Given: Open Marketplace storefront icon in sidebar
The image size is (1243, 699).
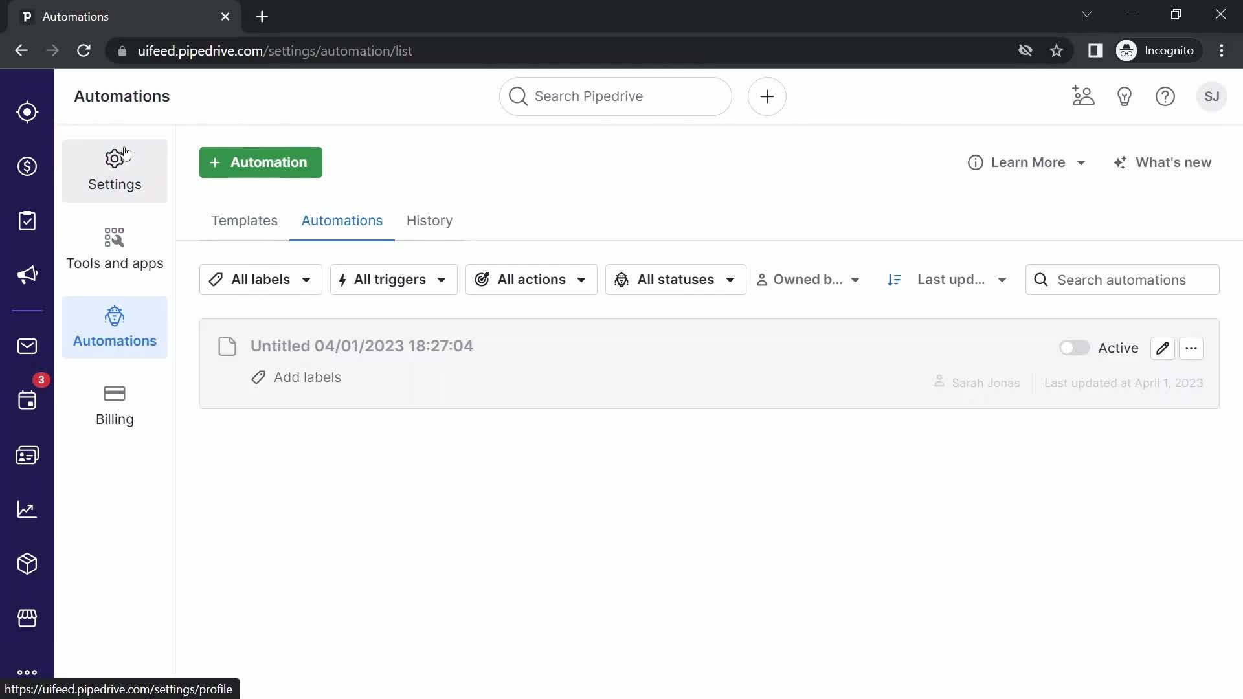Looking at the screenshot, I should tap(27, 618).
